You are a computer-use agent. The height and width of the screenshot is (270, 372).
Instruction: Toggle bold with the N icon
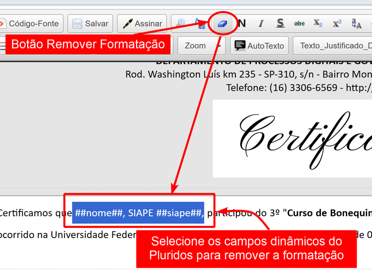coord(242,23)
